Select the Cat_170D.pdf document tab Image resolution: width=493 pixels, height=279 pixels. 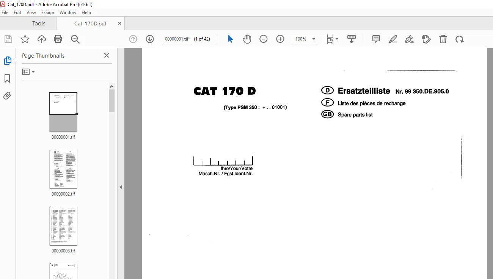[x=90, y=24]
